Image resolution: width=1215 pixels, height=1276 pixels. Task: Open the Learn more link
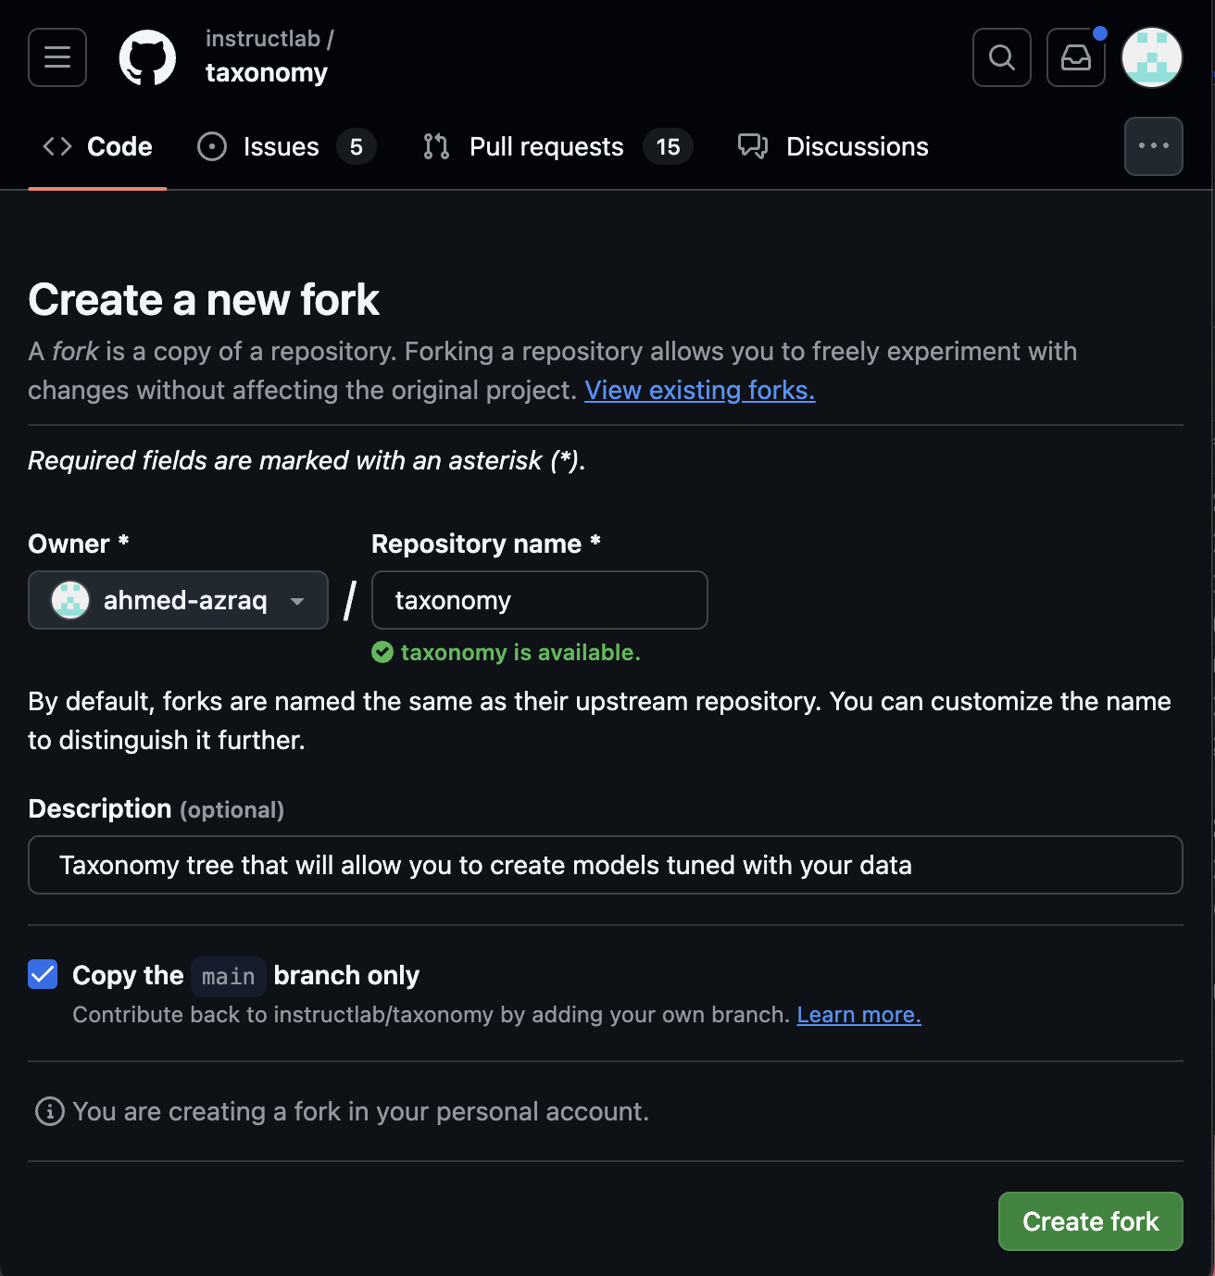pyautogui.click(x=858, y=1015)
